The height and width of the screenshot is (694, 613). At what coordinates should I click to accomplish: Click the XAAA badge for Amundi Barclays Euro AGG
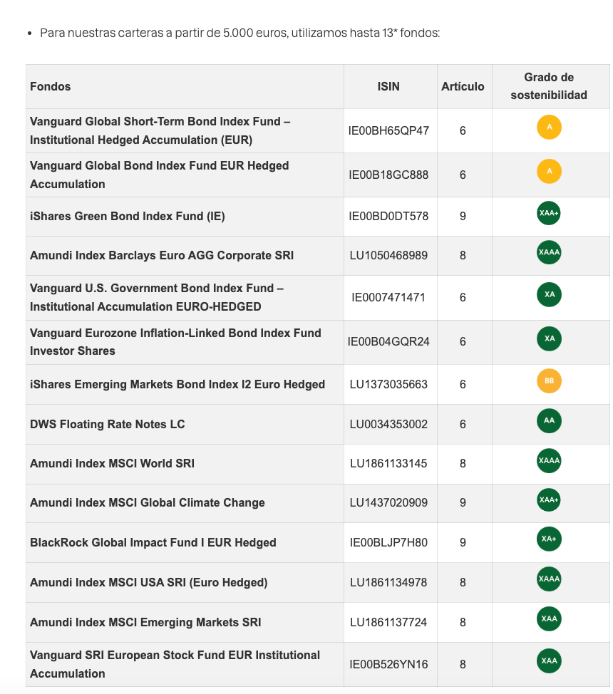549,252
